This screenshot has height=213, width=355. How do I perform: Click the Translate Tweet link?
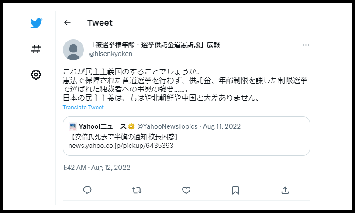(83, 107)
